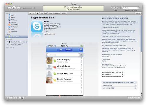This screenshot has width=147, height=106.
Task: View all applications by Skype Software
Action: [119, 83]
